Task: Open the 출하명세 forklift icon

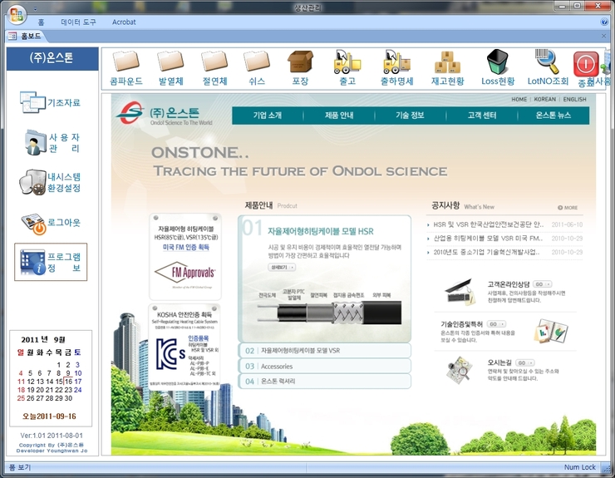Action: coord(396,62)
